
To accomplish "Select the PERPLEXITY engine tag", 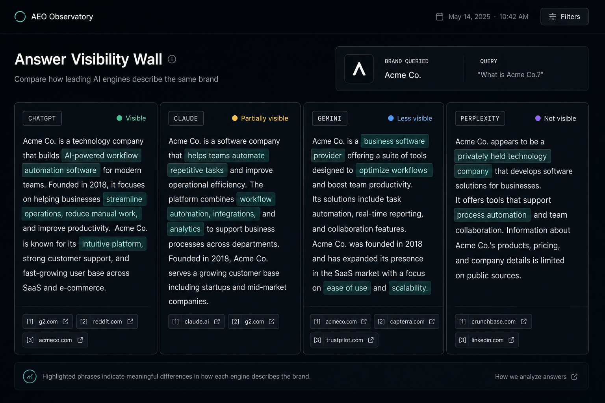I will pos(480,118).
